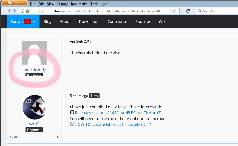Click the browser Back arrow button
Image resolution: width=238 pixels, height=146 pixels.
(x=9, y=11)
